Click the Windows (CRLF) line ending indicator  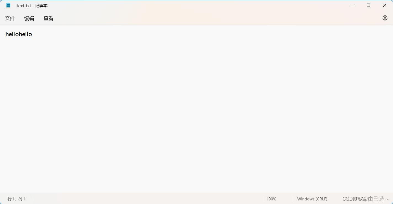[x=312, y=199]
